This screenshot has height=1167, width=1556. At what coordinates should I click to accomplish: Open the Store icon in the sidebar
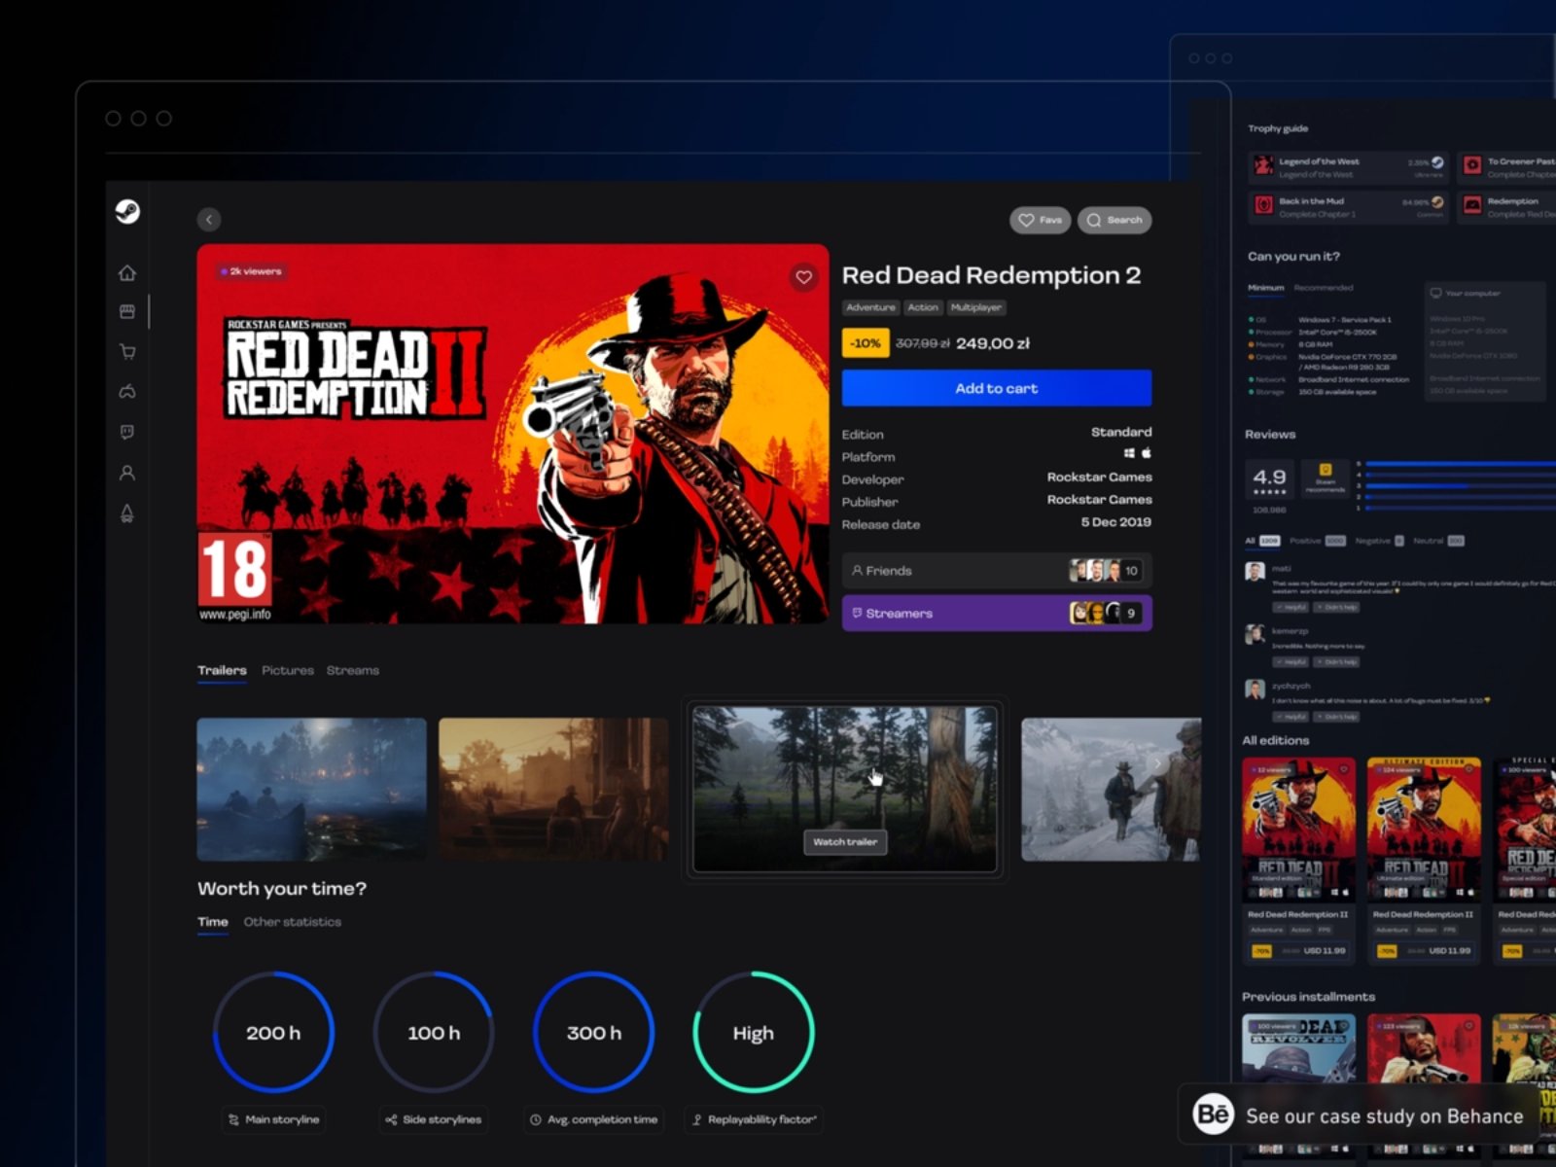coord(127,311)
